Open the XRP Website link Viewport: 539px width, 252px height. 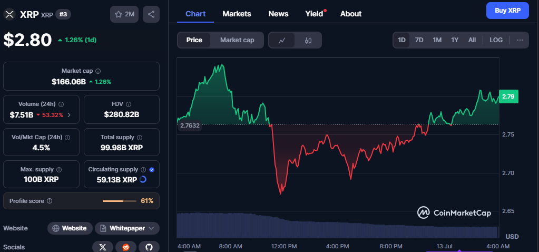click(x=70, y=228)
